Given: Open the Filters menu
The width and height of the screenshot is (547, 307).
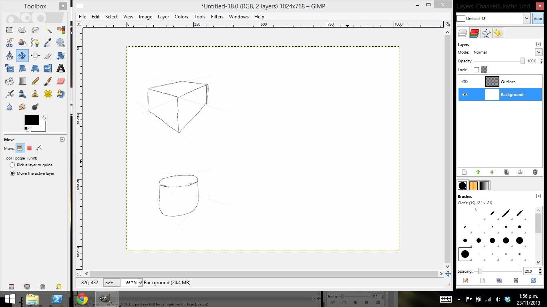Looking at the screenshot, I should 217,17.
